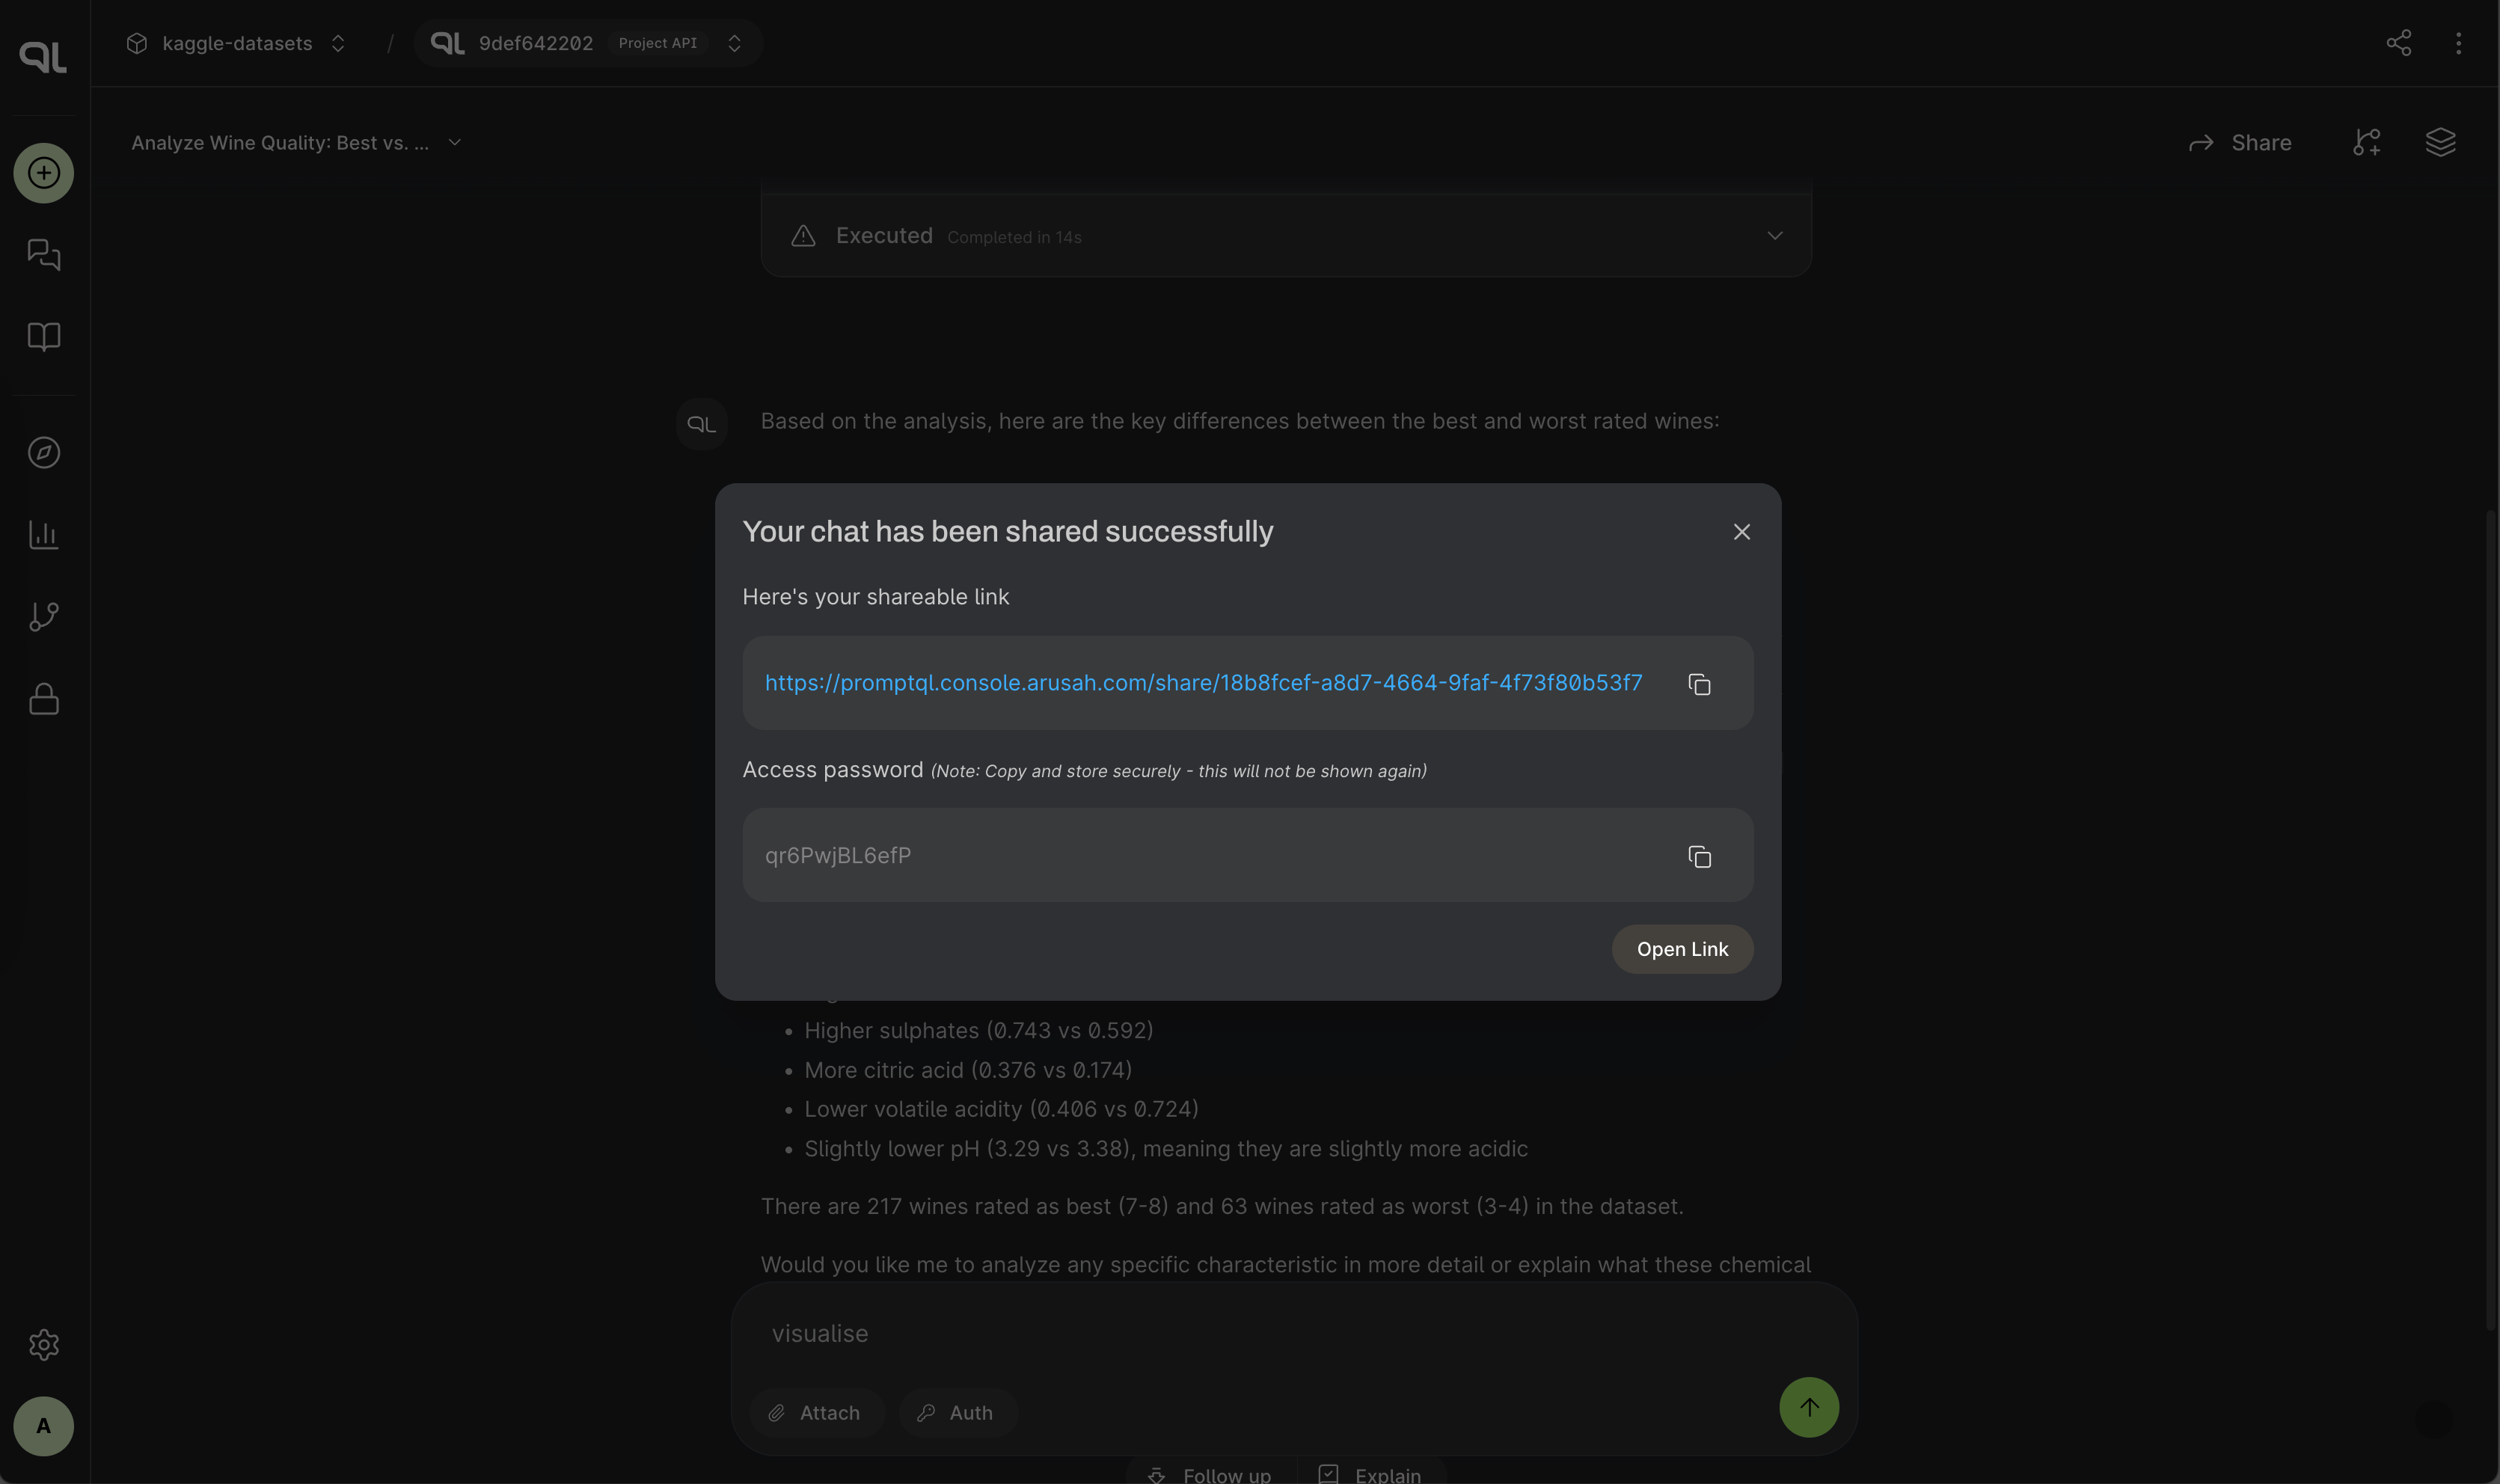
Task: Open the padlock secrets icon
Action: 43,698
